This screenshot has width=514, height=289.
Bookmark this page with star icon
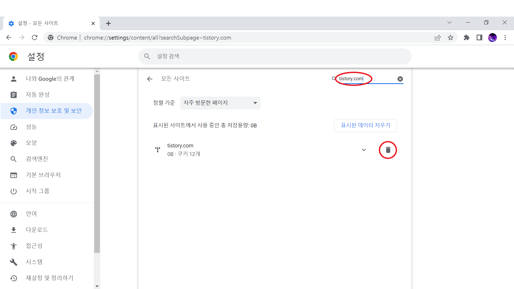coord(451,38)
